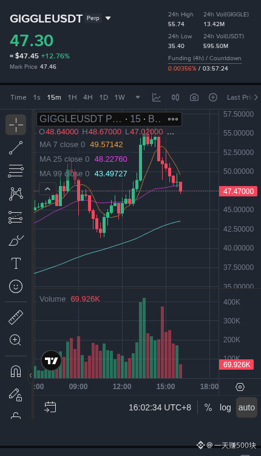Select the 1s interval
261x456 pixels.
[36, 97]
